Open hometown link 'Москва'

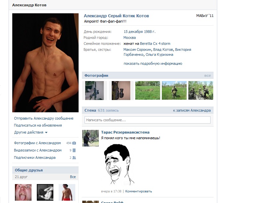pyautogui.click(x=130, y=38)
